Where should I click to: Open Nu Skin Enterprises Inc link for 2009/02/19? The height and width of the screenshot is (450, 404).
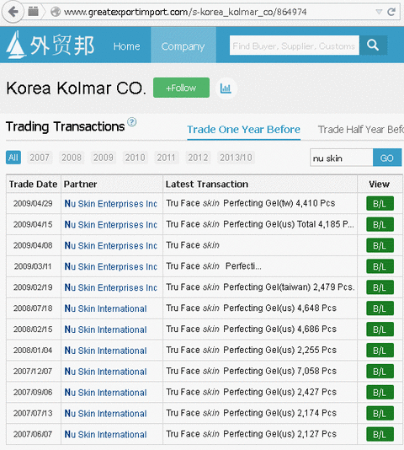110,287
